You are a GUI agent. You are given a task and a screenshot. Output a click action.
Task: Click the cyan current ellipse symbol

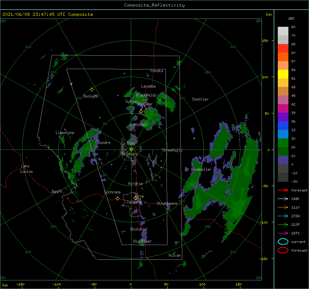(283, 242)
